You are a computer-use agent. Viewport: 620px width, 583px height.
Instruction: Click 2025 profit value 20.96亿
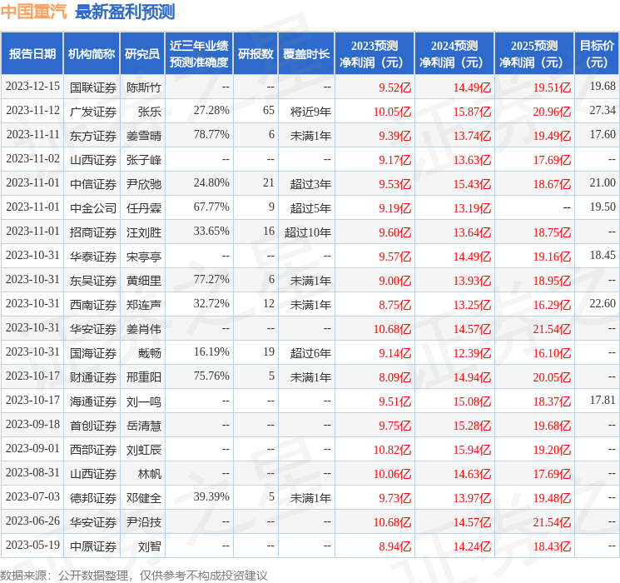(552, 112)
